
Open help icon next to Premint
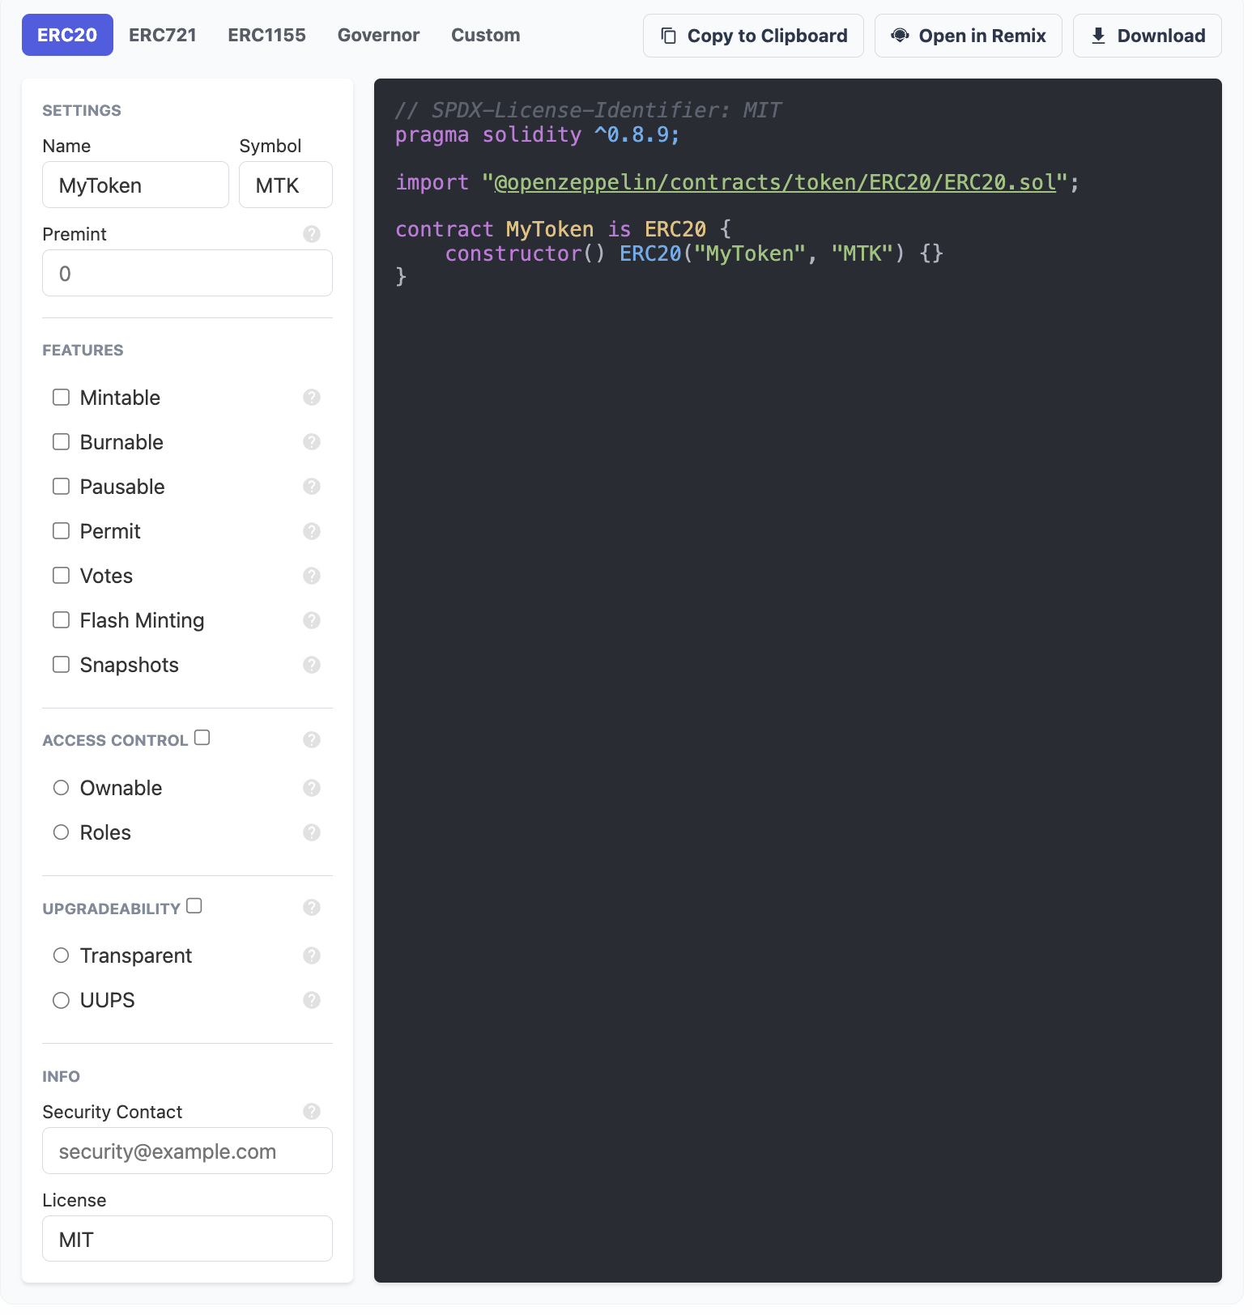click(x=312, y=234)
